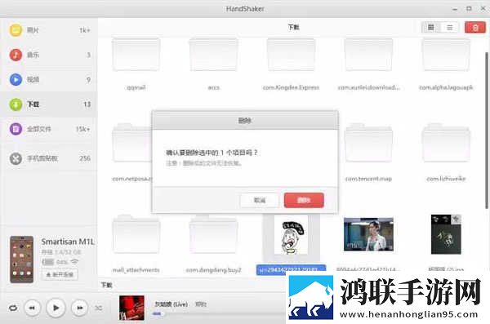Click the Smartisan M1L device name
The height and width of the screenshot is (324, 490).
(68, 242)
